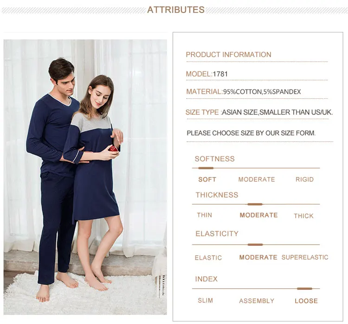The image size is (348, 324).
Task: Select SOFT under Softness
Action: coord(207,179)
